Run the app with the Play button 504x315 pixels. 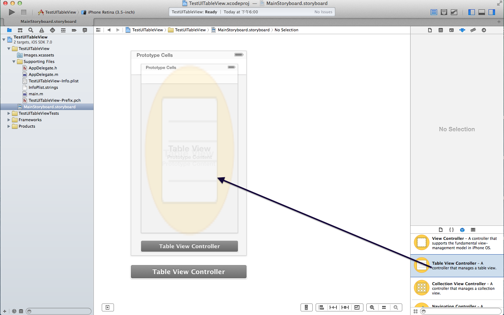tap(12, 12)
